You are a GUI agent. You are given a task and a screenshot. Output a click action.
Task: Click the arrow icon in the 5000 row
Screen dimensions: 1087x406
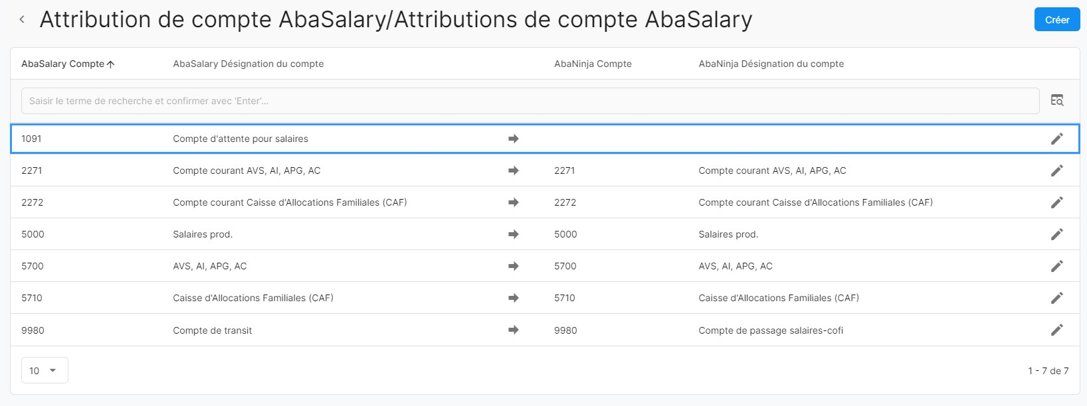(x=513, y=234)
